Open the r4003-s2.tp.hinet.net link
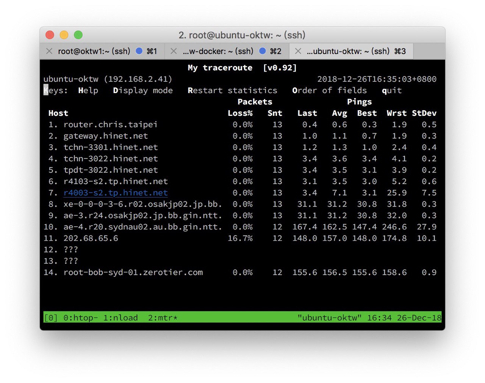The width and height of the screenshot is (485, 383). click(116, 193)
